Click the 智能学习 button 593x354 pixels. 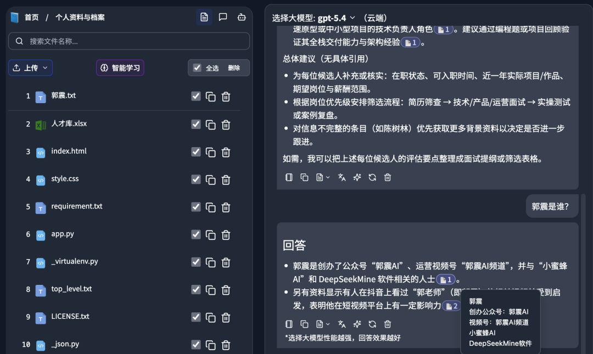coord(119,68)
